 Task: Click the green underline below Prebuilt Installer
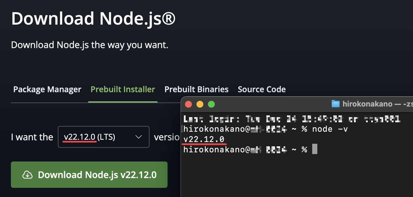pos(123,101)
